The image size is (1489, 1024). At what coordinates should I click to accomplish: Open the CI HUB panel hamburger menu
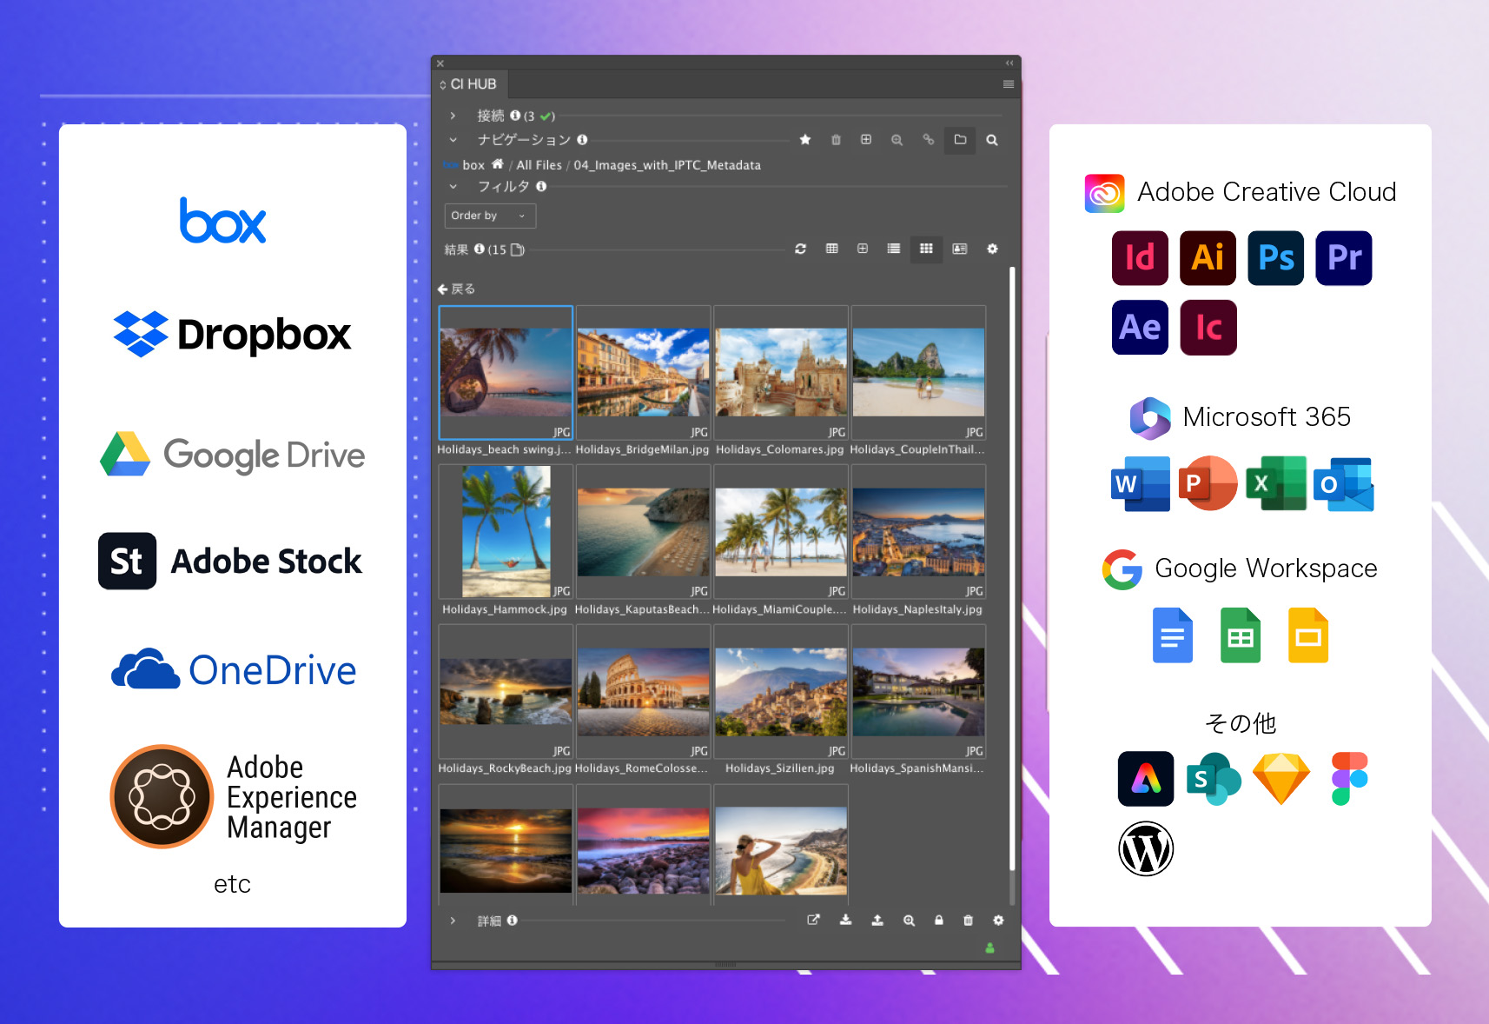(1009, 84)
